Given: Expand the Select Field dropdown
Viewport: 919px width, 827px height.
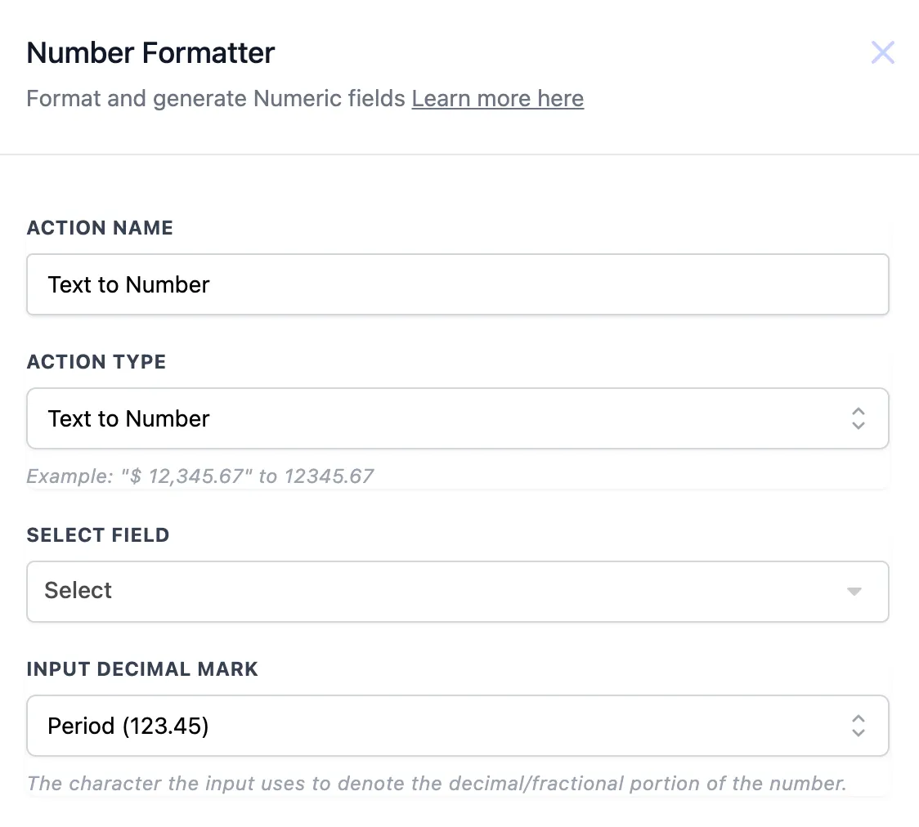Looking at the screenshot, I should point(458,592).
